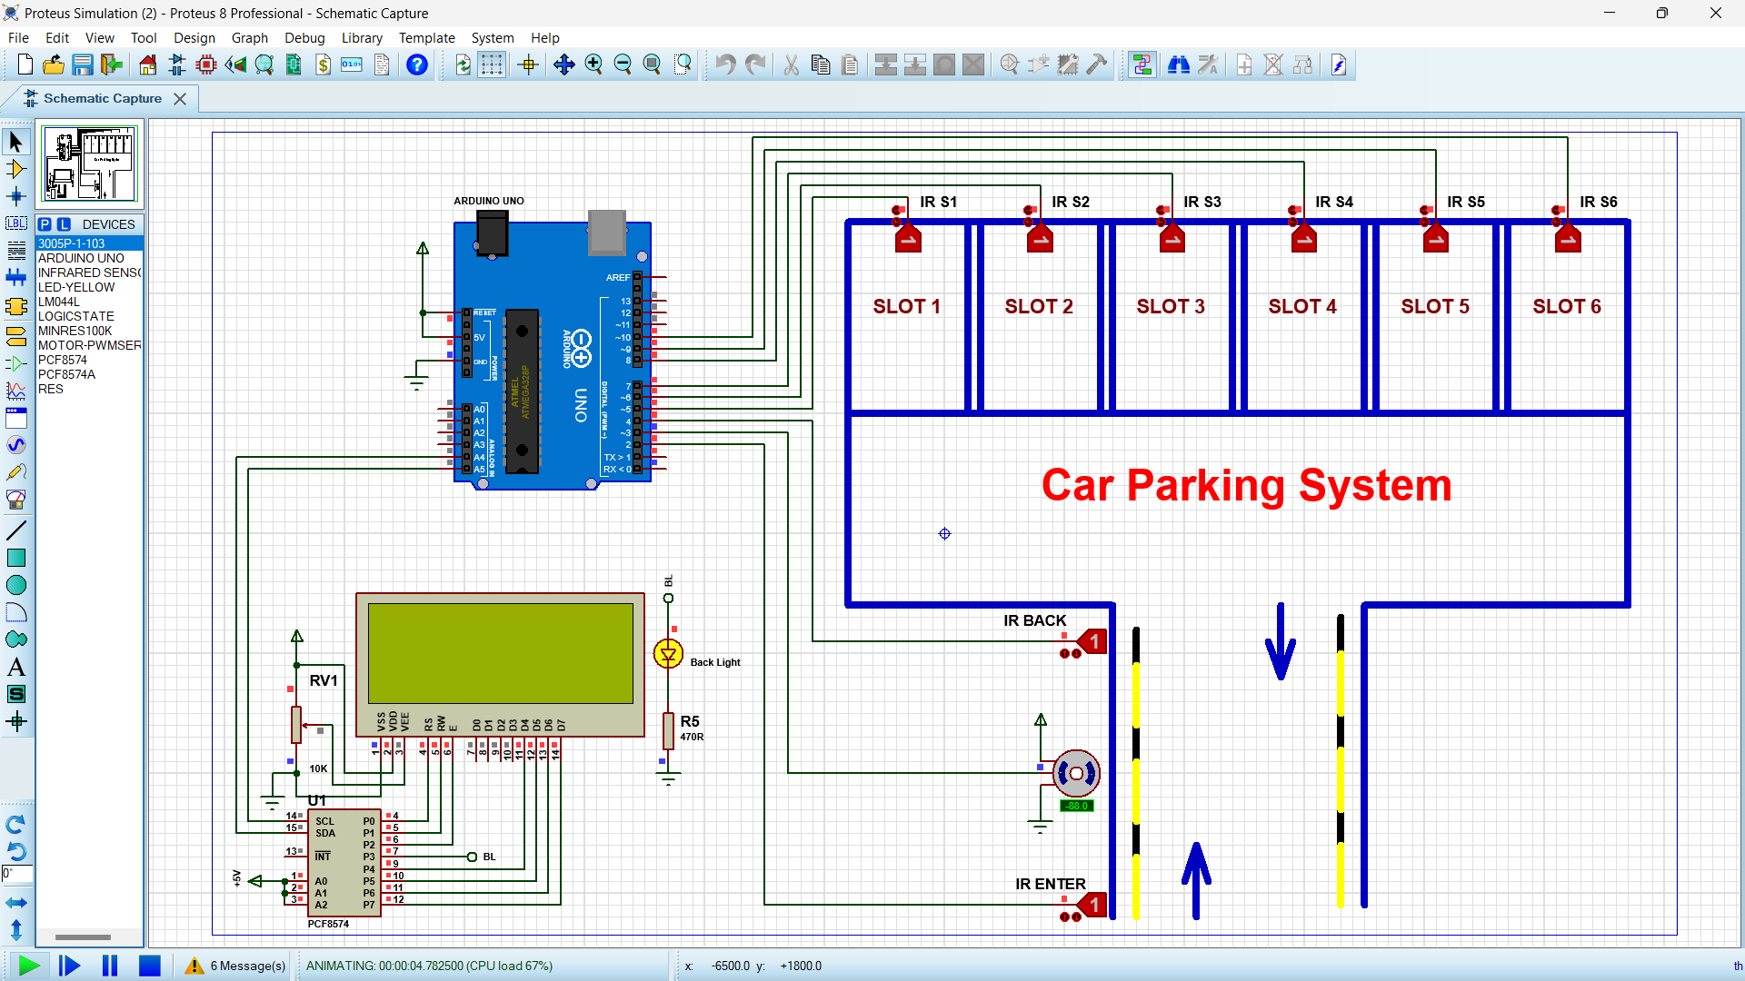Save the current project

coord(82,64)
